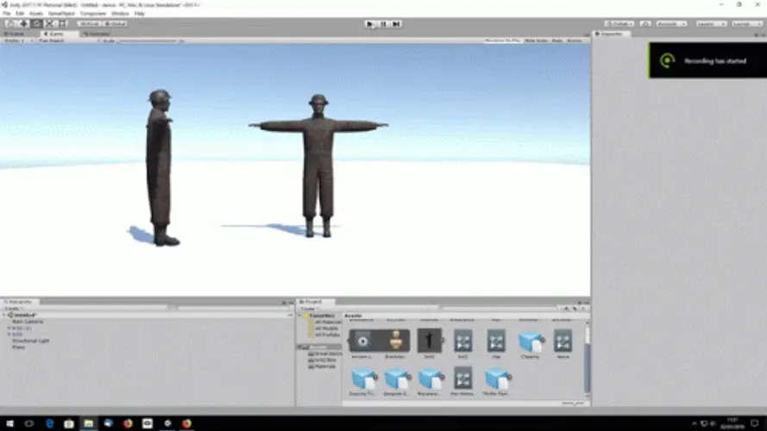Viewport: 767px width, 431px height.
Task: Click the Gizmos button in Game view
Action: pyautogui.click(x=575, y=41)
